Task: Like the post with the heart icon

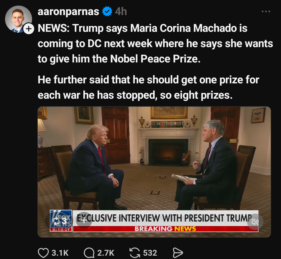Action: pos(43,253)
